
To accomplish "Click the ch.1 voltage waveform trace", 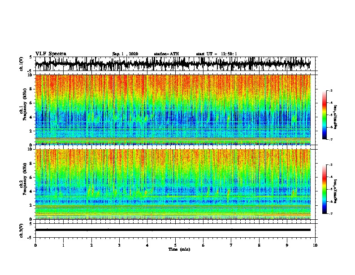I will point(173,64).
